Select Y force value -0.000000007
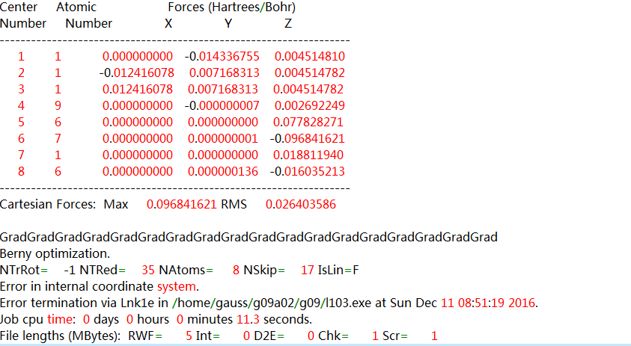 pos(222,105)
